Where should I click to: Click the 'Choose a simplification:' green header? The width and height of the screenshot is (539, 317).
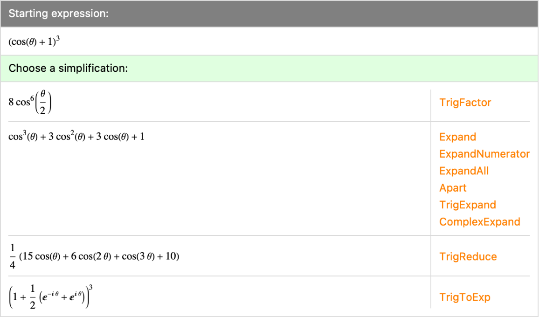coord(269,69)
